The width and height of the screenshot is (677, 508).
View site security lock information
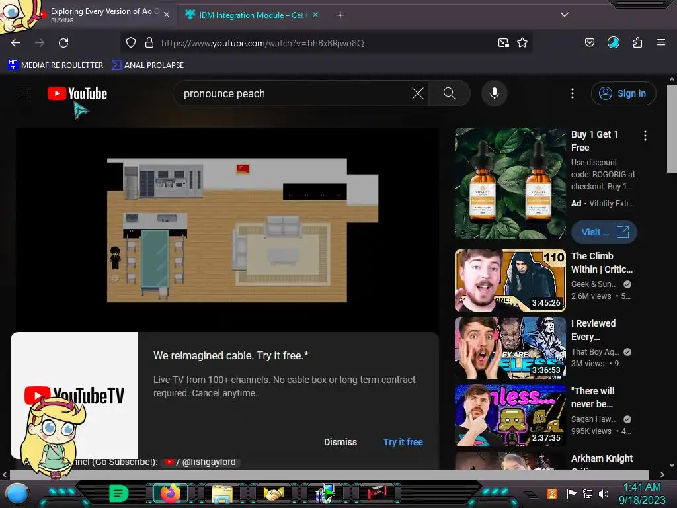click(x=149, y=43)
